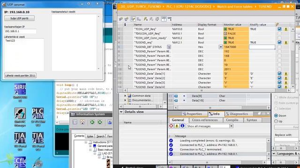This screenshot has height=168, width=300.
Task: Click Info message list scrollbar up arrow
Action: 269,140
